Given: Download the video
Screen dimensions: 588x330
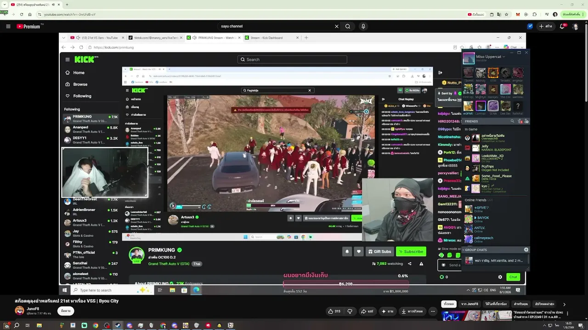Looking at the screenshot, I should 413,311.
